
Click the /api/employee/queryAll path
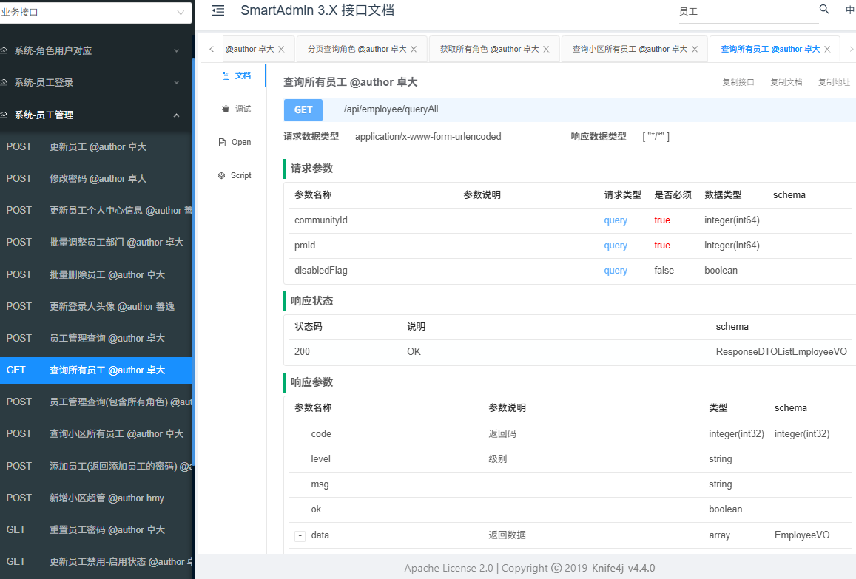(391, 109)
